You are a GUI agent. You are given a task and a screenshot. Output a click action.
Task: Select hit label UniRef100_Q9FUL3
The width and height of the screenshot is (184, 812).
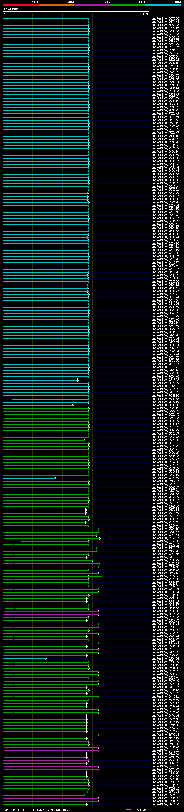coord(165,792)
